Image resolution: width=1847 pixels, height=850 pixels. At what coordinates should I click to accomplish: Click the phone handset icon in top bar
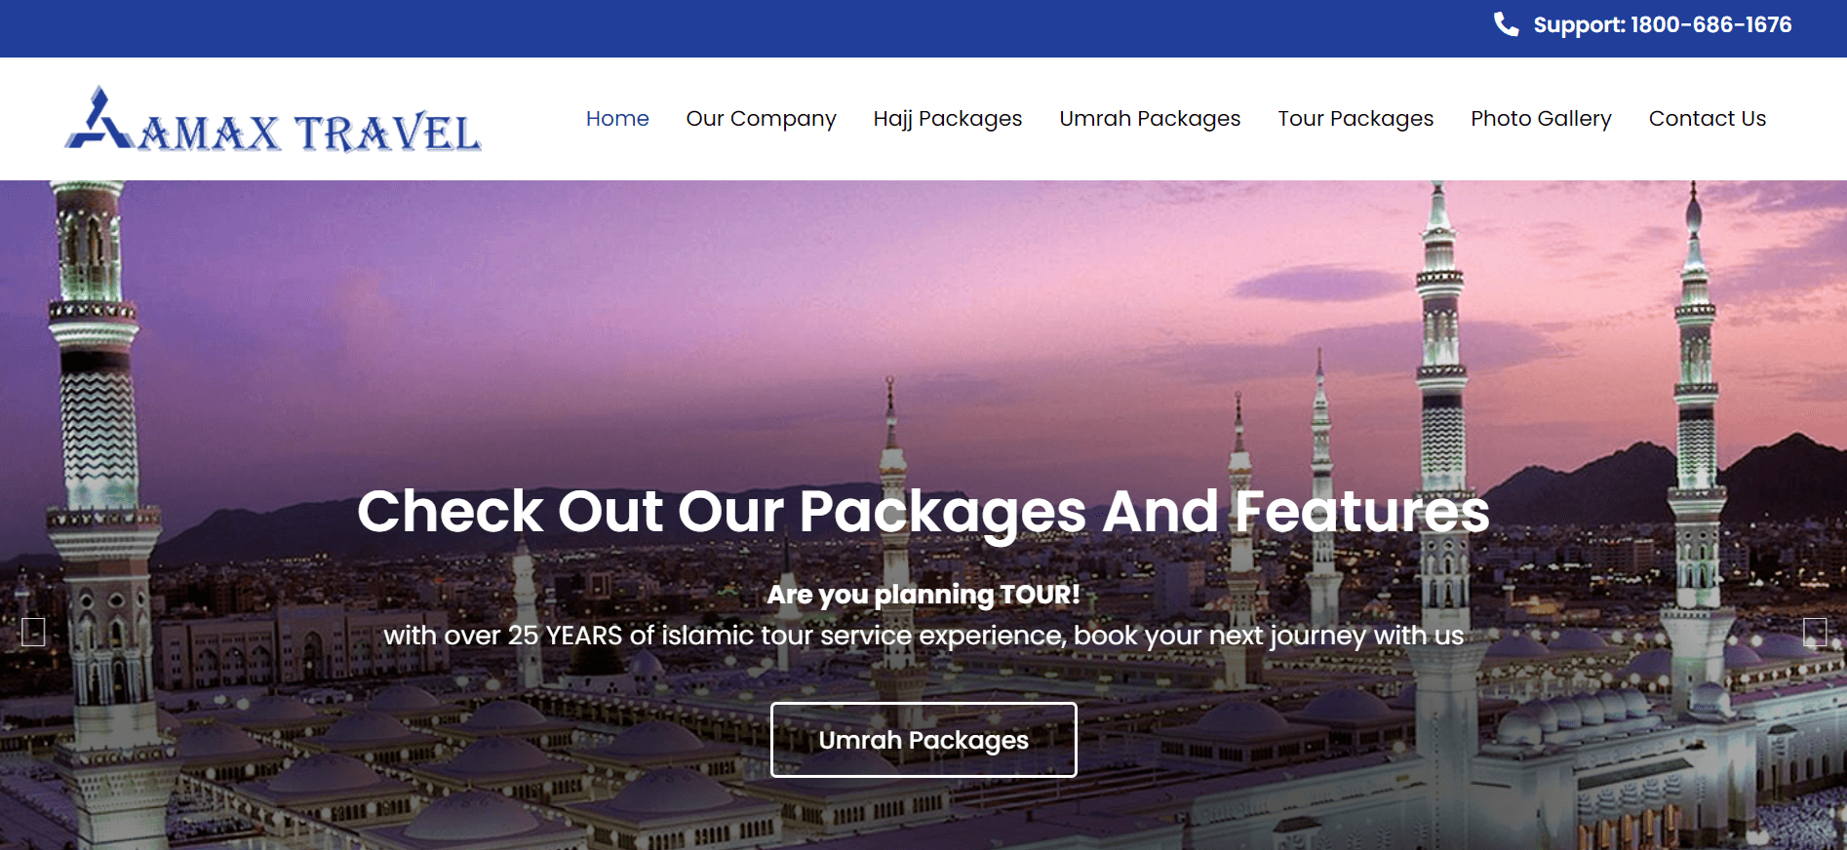[1506, 24]
